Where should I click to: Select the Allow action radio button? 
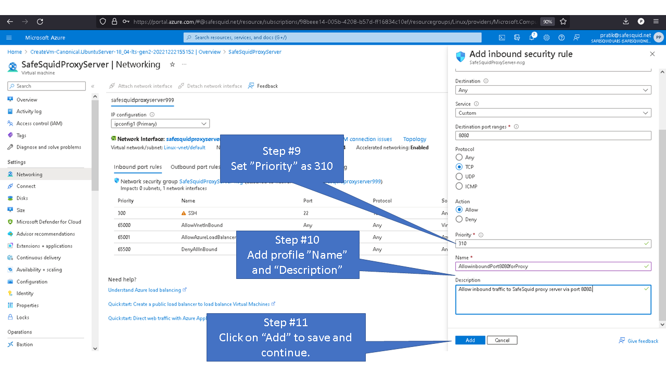459,210
